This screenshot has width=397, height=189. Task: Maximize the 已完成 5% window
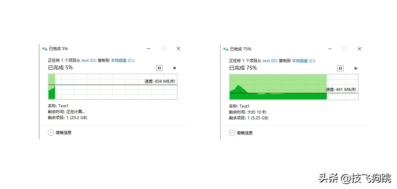coord(163,48)
